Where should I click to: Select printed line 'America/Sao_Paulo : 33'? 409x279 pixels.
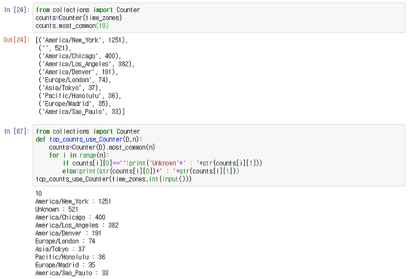72,273
